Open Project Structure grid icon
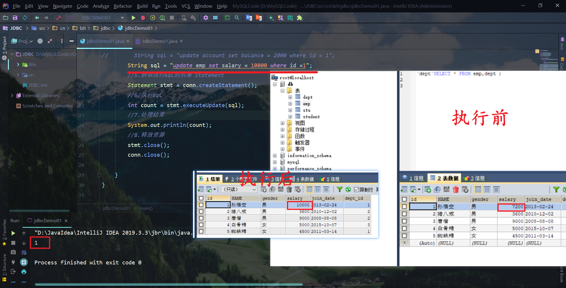 pos(215,18)
